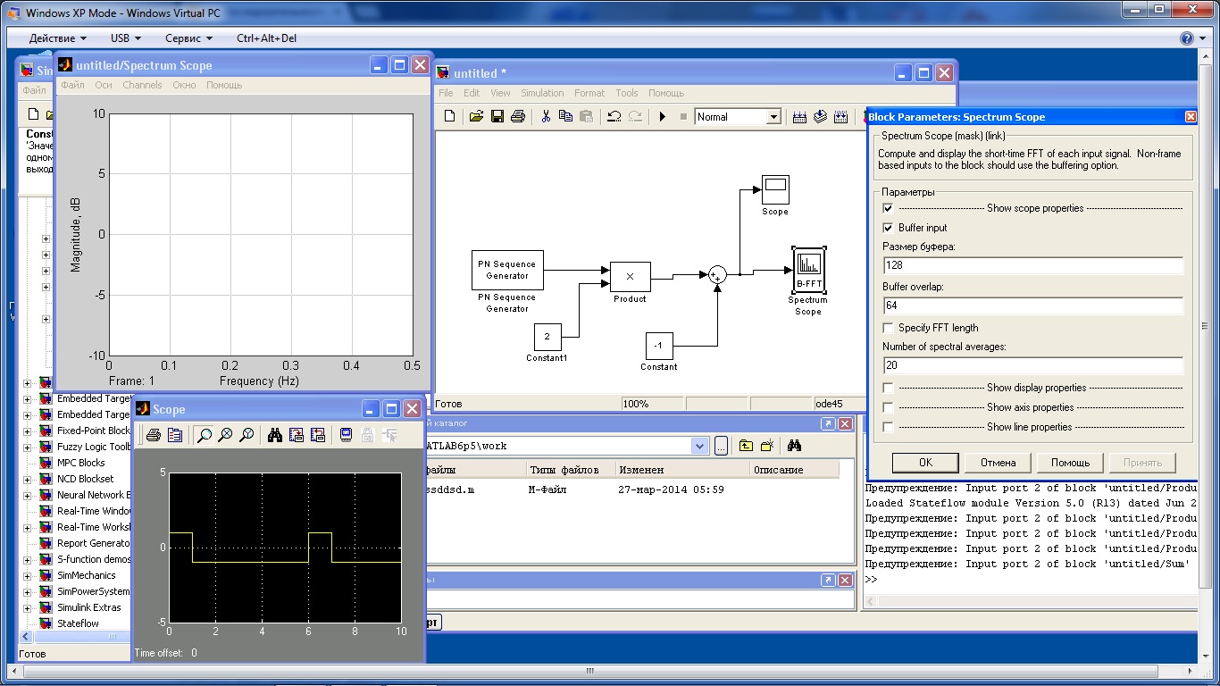Click Помощь button in Block Parameters
Image resolution: width=1220 pixels, height=686 pixels.
point(1070,463)
